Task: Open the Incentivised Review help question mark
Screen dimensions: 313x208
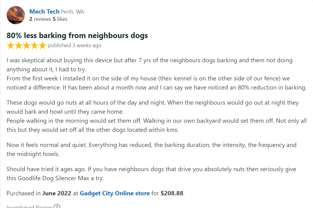Action: (57, 206)
